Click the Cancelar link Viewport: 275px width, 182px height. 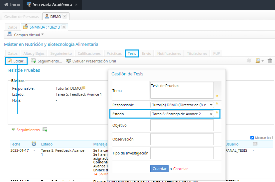point(181,169)
